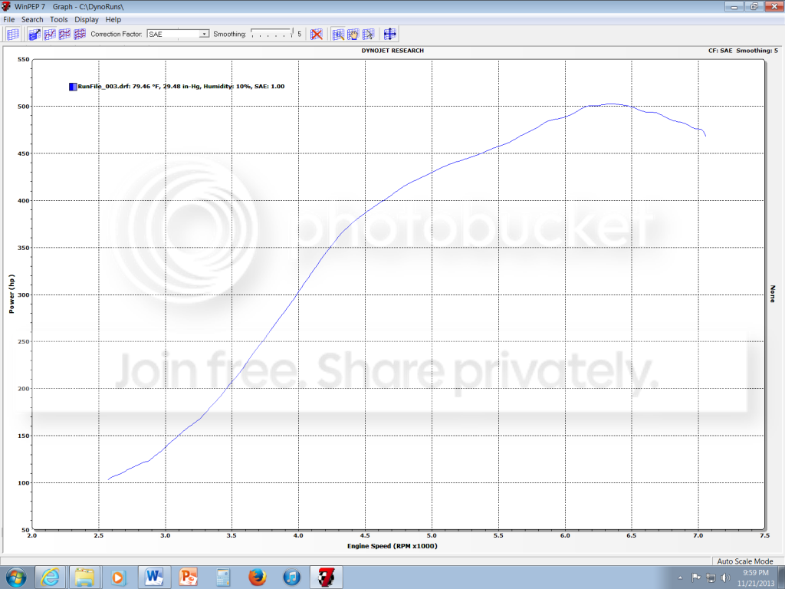Viewport: 785px width, 589px height.
Task: Click the Auto Scale Mode status indicator
Action: tap(745, 561)
